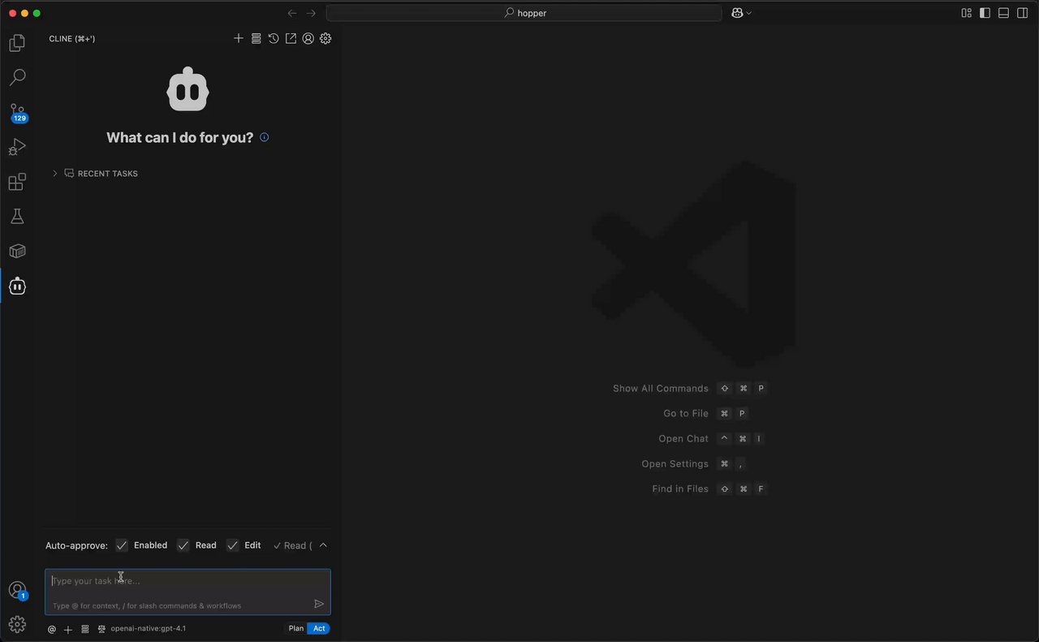The image size is (1039, 642).
Task: Switch to Act mode
Action: pos(319,628)
